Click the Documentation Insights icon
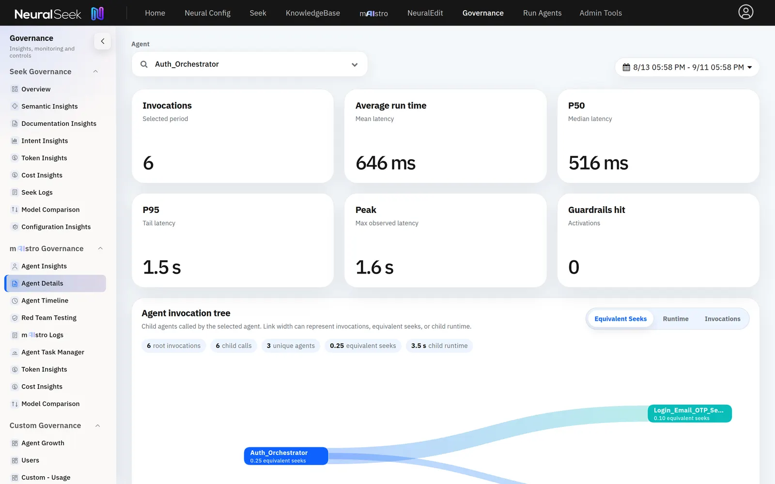Image resolution: width=775 pixels, height=484 pixels. tap(15, 123)
